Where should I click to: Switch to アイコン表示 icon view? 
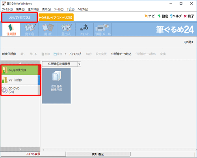(x=33, y=154)
